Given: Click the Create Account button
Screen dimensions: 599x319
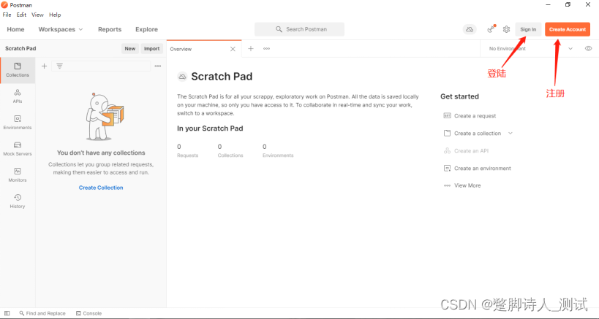Looking at the screenshot, I should pos(568,29).
